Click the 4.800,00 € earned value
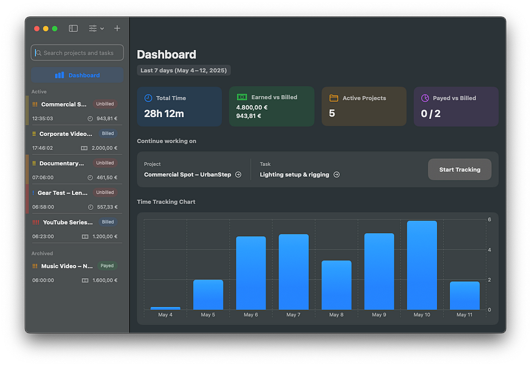Screen dimensions: 531x366 (x=251, y=107)
